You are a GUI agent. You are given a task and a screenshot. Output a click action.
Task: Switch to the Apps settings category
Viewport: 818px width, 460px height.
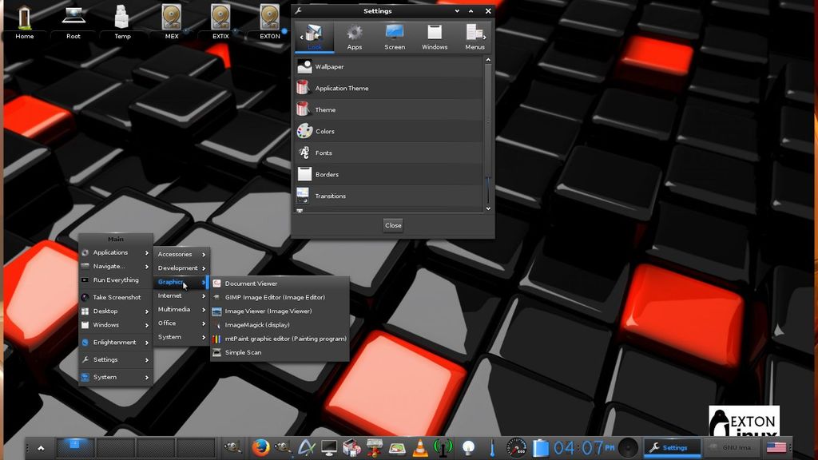[354, 37]
